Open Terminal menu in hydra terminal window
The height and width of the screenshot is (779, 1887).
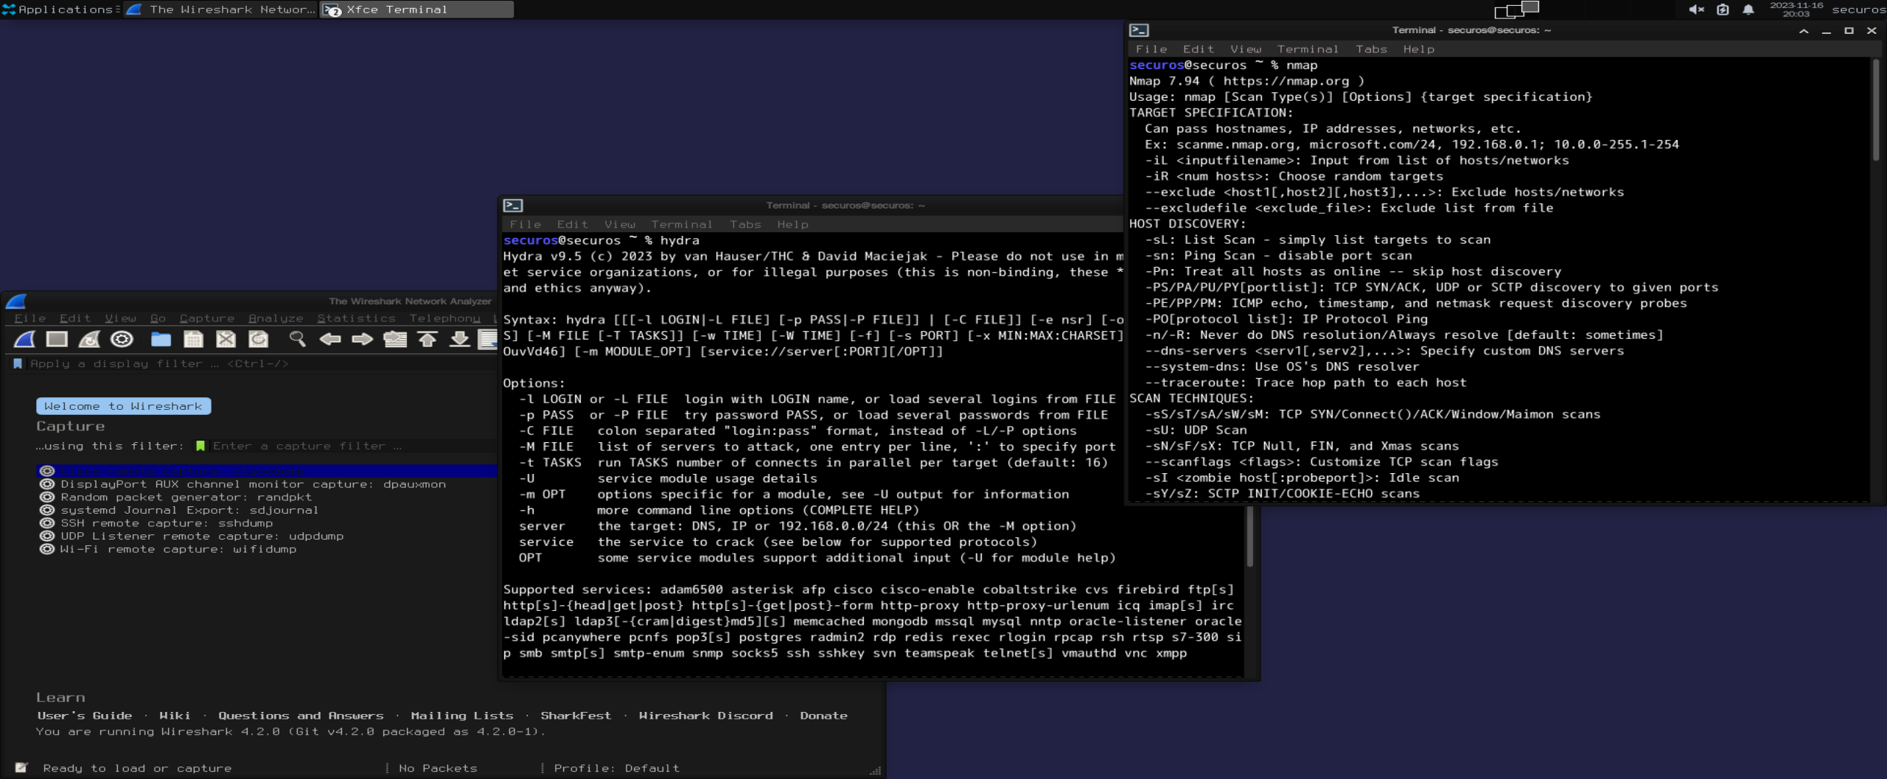pyautogui.click(x=682, y=224)
